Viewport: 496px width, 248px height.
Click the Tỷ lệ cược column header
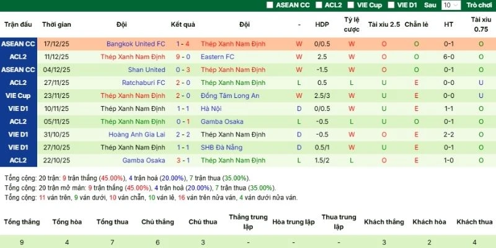click(352, 25)
